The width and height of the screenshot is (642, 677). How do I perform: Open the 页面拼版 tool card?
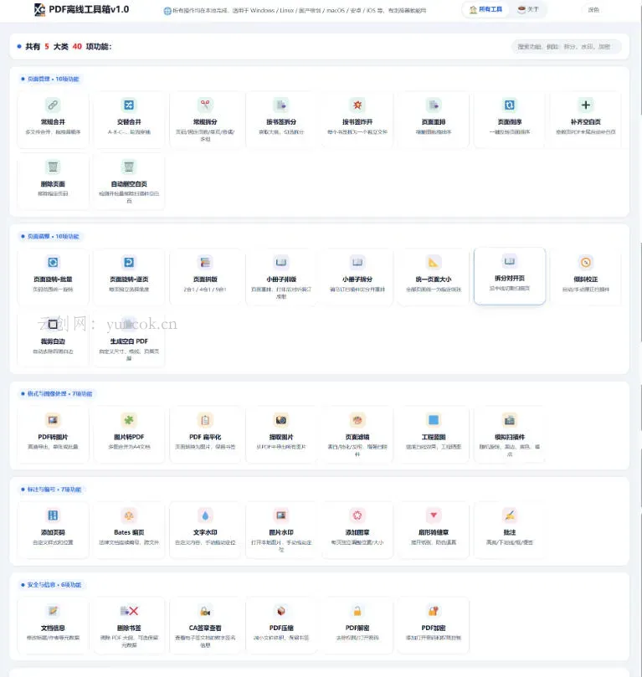205,277
